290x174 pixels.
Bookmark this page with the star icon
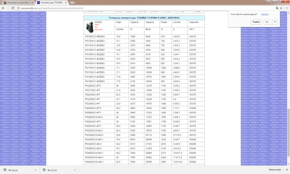point(281,8)
